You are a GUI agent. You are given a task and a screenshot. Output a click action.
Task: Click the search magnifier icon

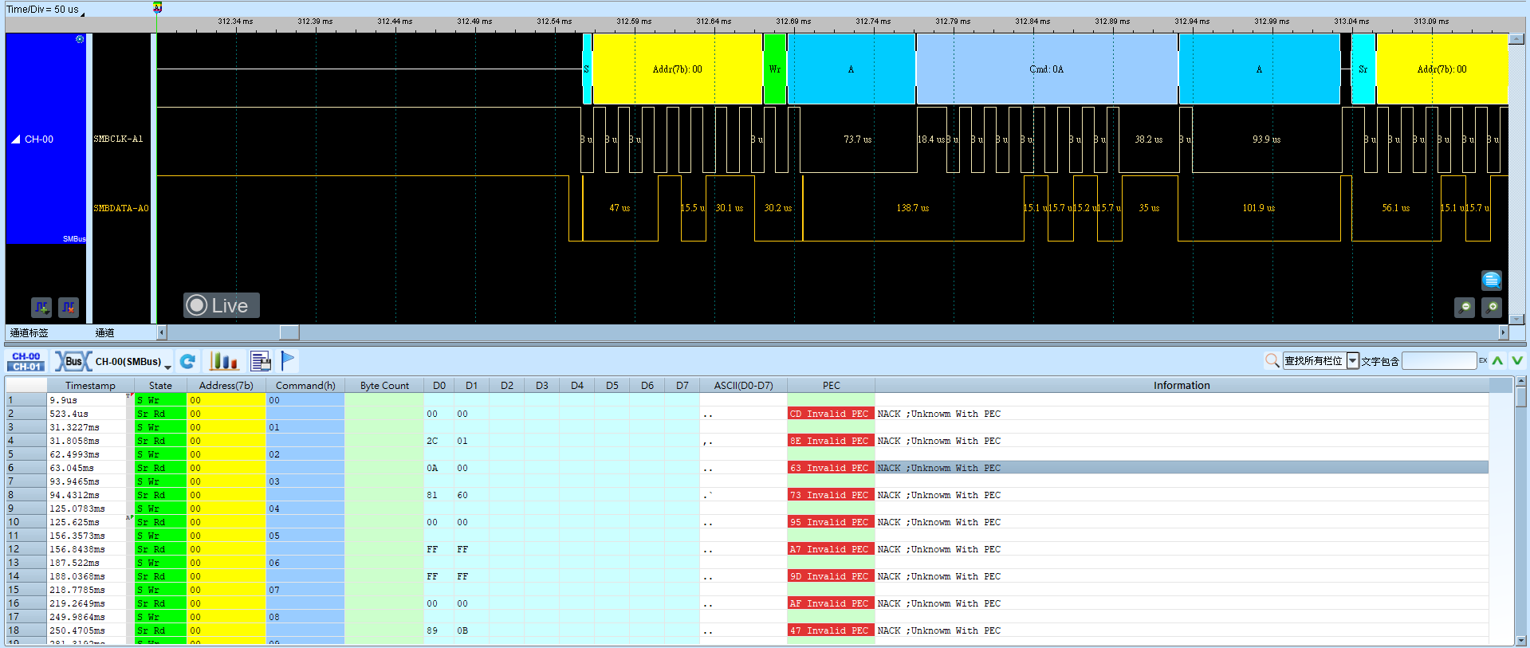point(1272,361)
